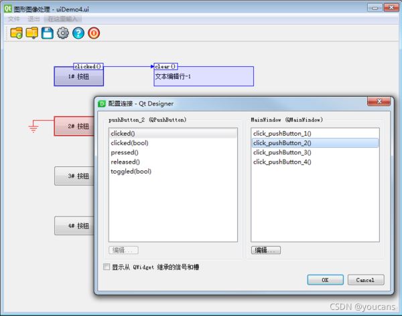This screenshot has width=402, height=316.
Task: Select the click_pushButton_4() slot
Action: point(315,162)
